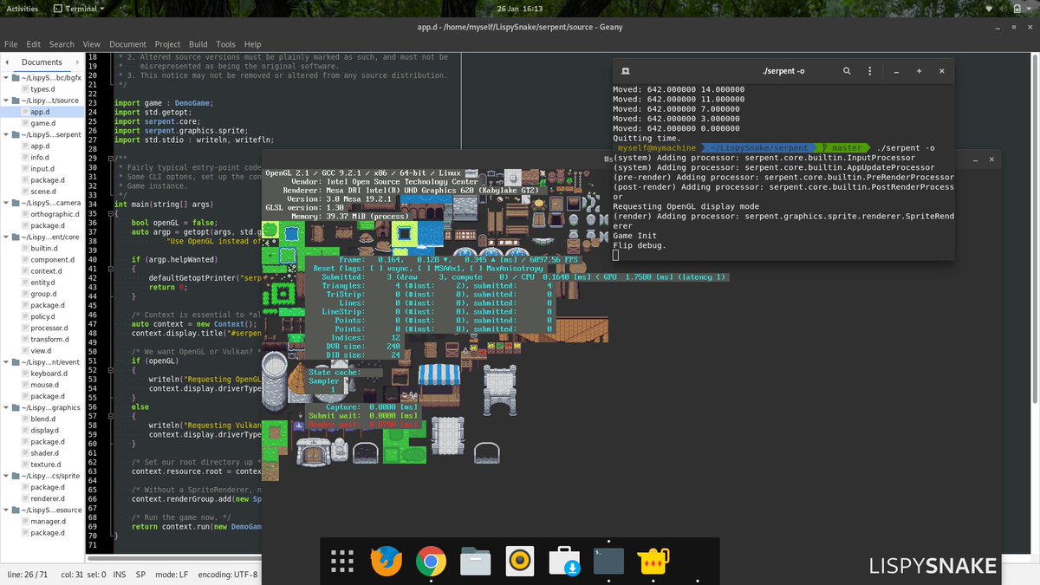The width and height of the screenshot is (1040, 585).
Task: Open the Files manager from the dock
Action: [x=476, y=562]
